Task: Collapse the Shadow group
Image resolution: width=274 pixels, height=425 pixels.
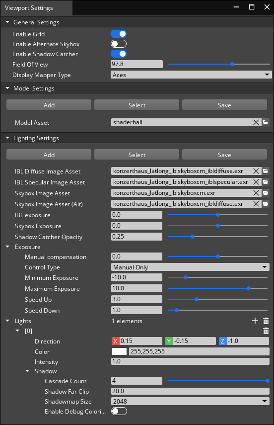Action: 27,371
